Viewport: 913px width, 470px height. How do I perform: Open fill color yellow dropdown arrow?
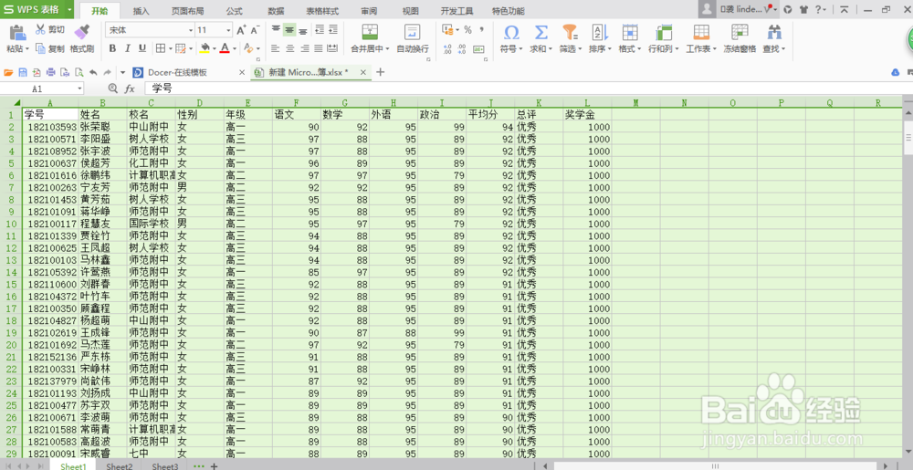click(x=215, y=49)
